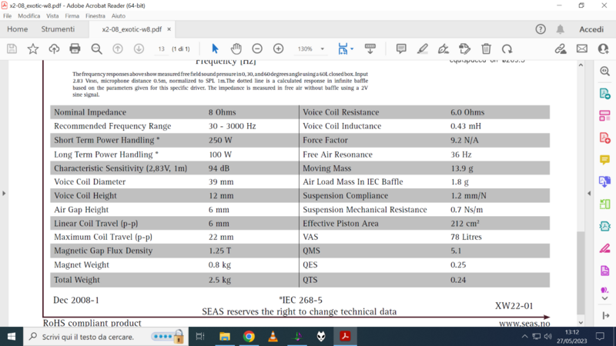The height and width of the screenshot is (346, 616).
Task: Open the Modifica menu
Action: pos(28,15)
